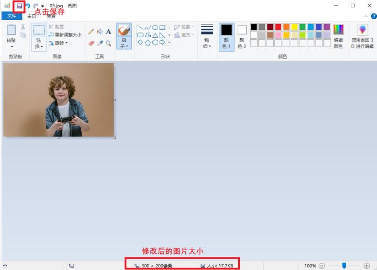Pick the Fill with color bucket tool
Screen dimensions: 377x270
click(99, 31)
